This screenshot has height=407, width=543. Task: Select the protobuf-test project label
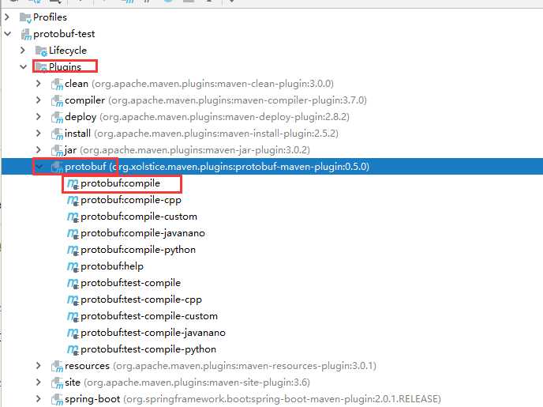click(64, 34)
